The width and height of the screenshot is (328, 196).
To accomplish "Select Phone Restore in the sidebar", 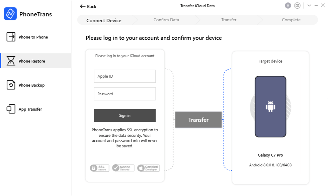I will click(x=36, y=61).
